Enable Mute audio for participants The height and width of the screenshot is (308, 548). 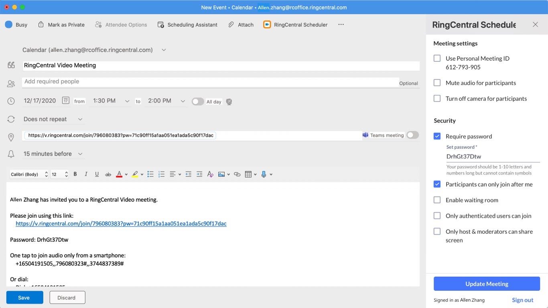pyautogui.click(x=437, y=83)
